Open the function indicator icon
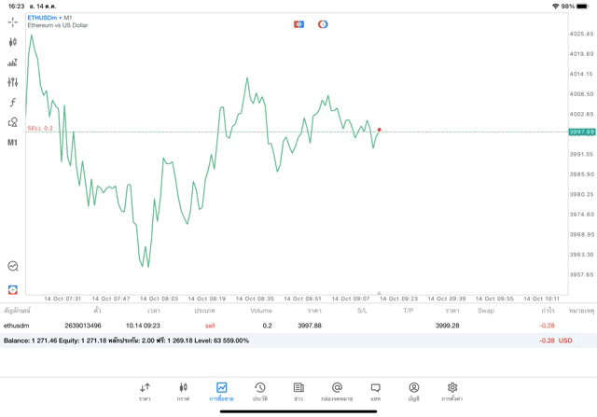597x417 pixels. [12, 102]
